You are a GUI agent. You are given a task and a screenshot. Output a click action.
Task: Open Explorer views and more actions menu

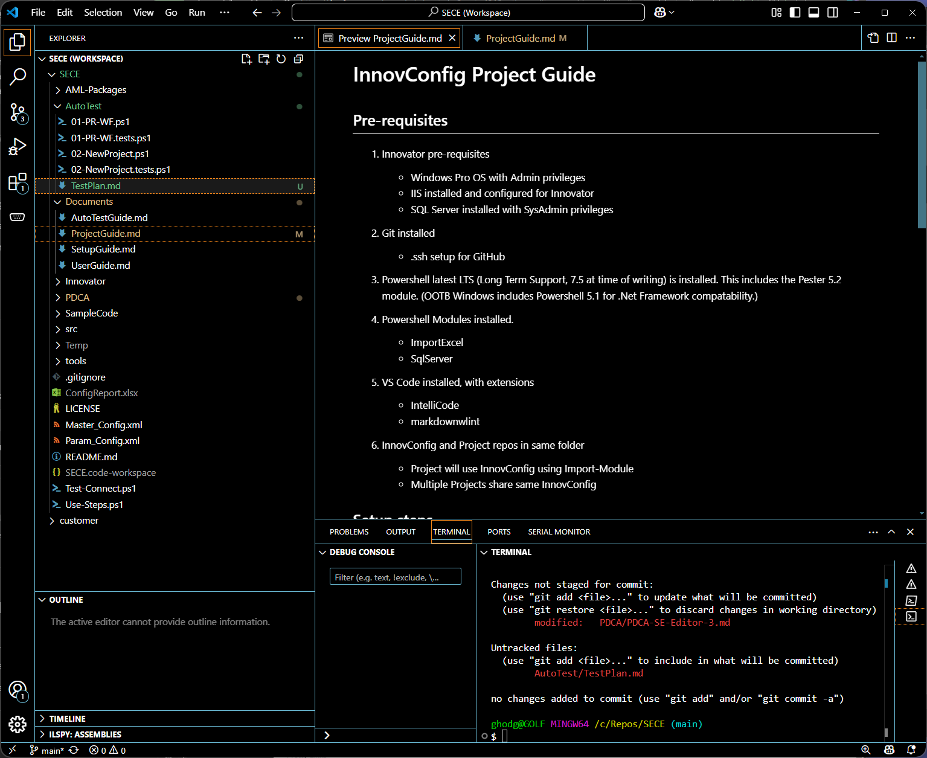[x=298, y=37]
